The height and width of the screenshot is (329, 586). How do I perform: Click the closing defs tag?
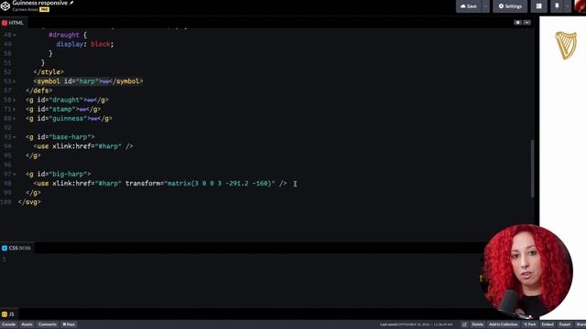click(39, 90)
